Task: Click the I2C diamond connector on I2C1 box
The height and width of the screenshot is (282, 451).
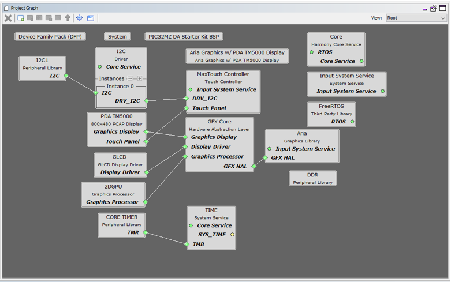Action: click(66, 76)
